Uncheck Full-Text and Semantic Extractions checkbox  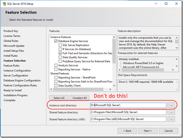60,53
